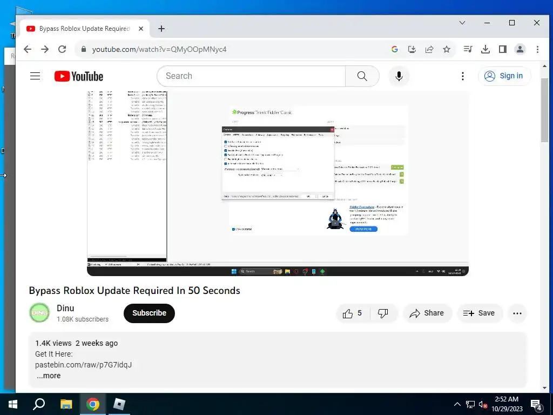Share the video
The height and width of the screenshot is (415, 553).
click(427, 313)
